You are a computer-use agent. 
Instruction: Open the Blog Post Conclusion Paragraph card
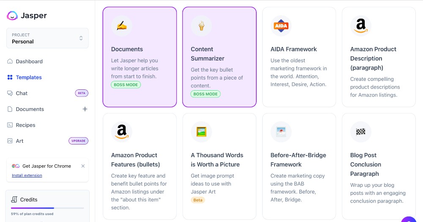(x=378, y=165)
